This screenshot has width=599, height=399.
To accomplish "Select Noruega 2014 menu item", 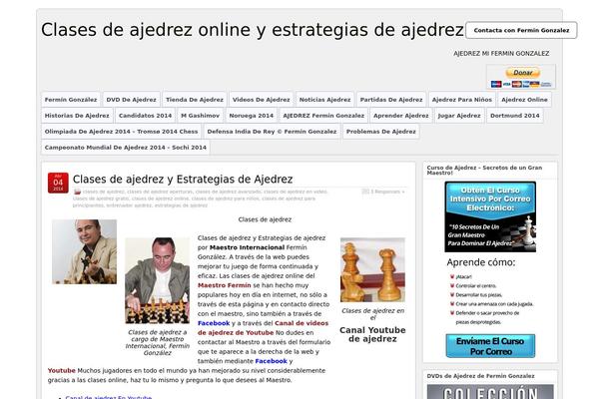I will pos(251,116).
